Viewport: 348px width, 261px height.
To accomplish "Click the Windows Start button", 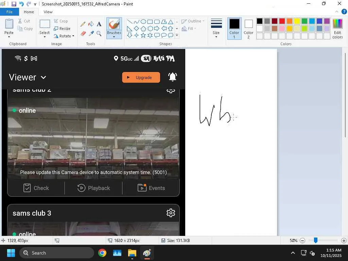I will (x=11, y=253).
